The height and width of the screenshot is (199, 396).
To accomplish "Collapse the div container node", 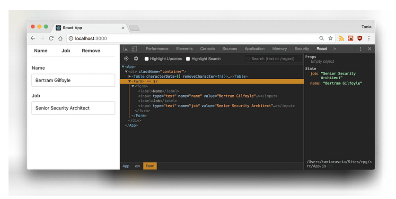I will click(x=126, y=72).
